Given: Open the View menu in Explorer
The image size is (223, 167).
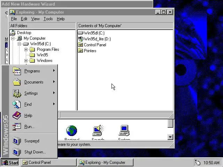Looking at the screenshot, I should pos(35,19).
